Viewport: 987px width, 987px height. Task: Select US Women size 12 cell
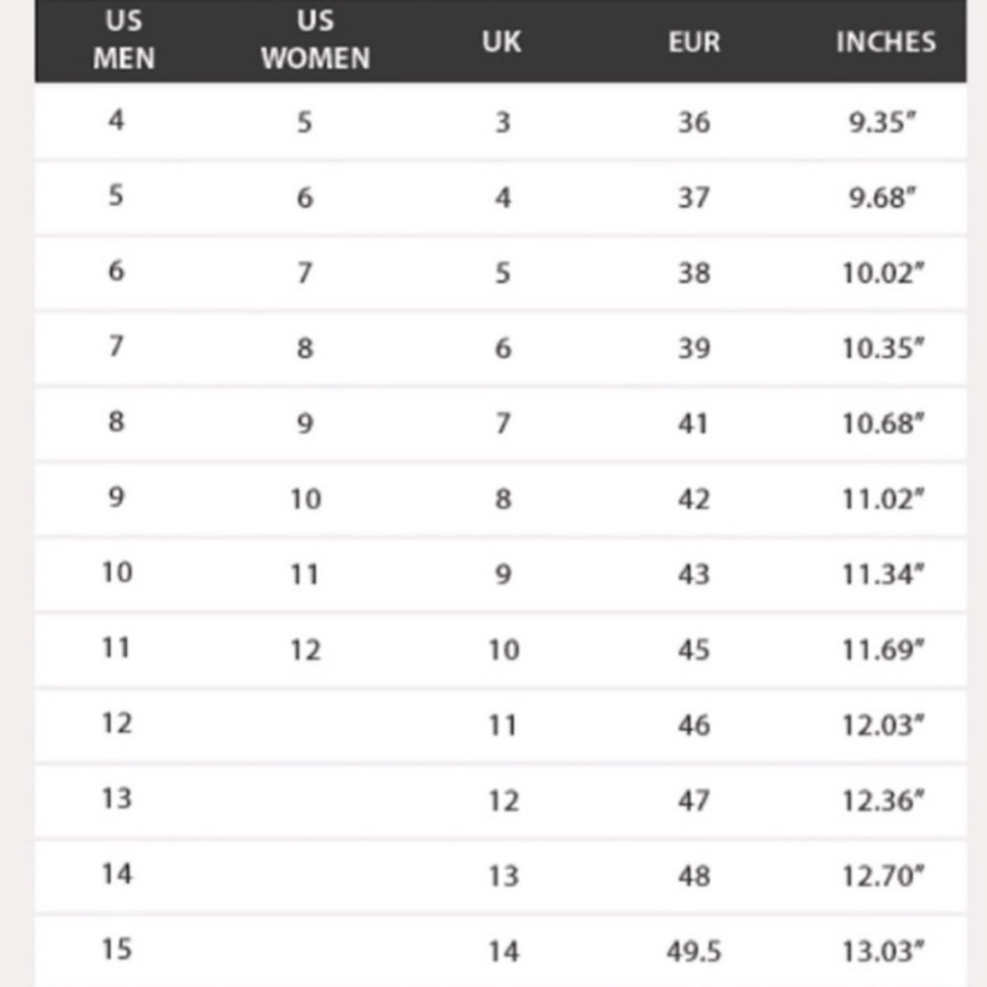tap(305, 649)
